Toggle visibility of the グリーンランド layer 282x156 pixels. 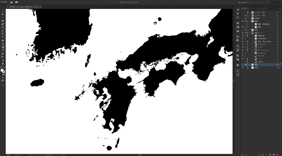tap(243, 50)
